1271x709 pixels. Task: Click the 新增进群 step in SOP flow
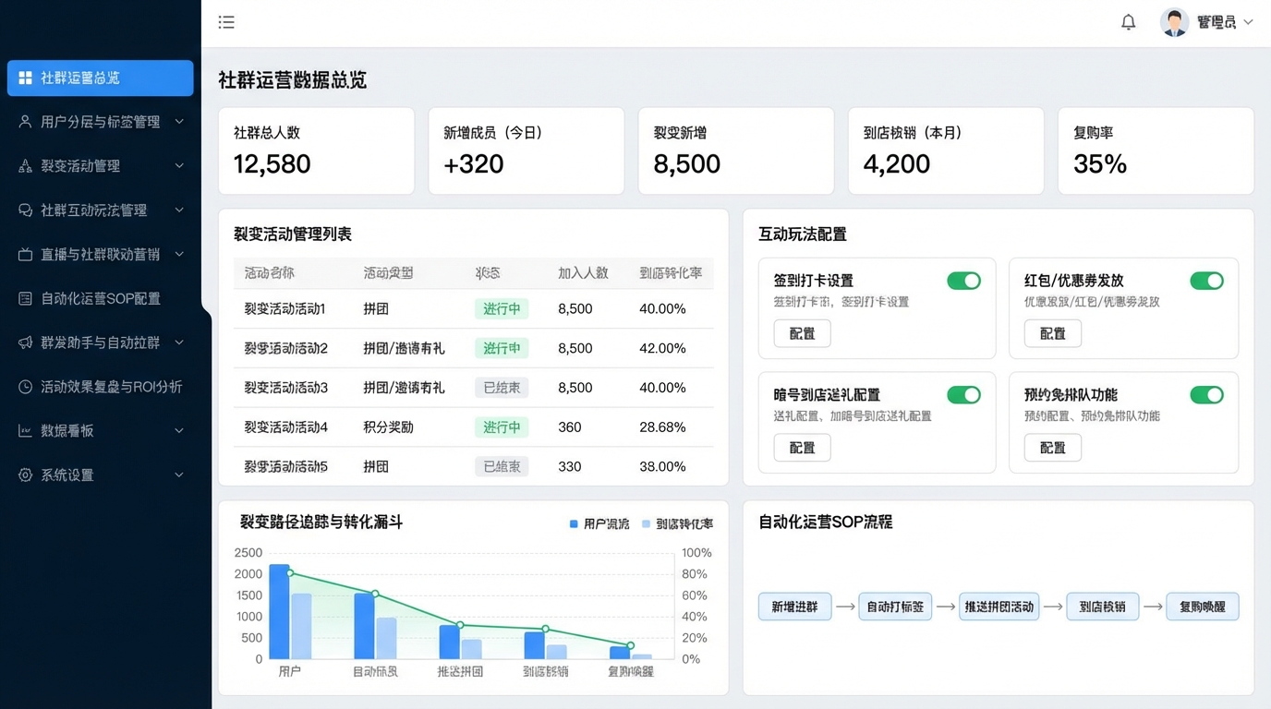pos(794,607)
